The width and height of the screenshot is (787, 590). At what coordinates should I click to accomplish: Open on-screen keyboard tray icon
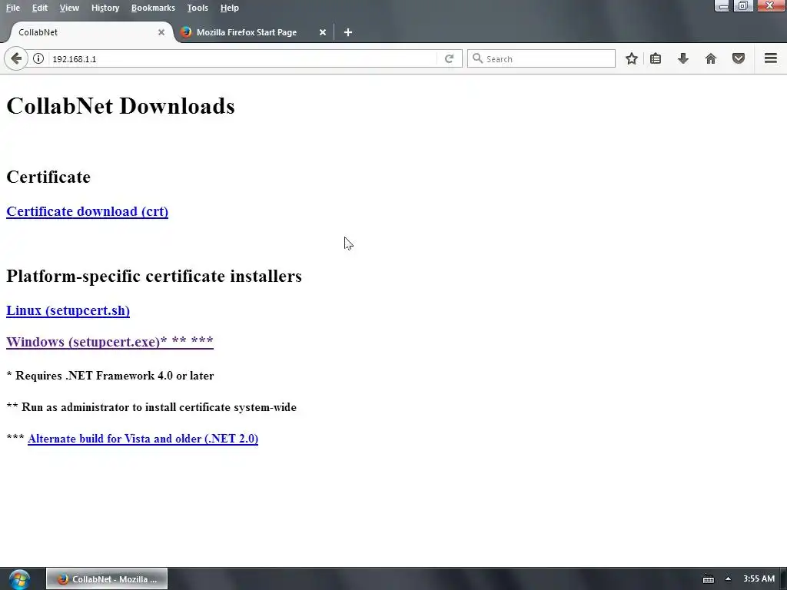(x=708, y=579)
